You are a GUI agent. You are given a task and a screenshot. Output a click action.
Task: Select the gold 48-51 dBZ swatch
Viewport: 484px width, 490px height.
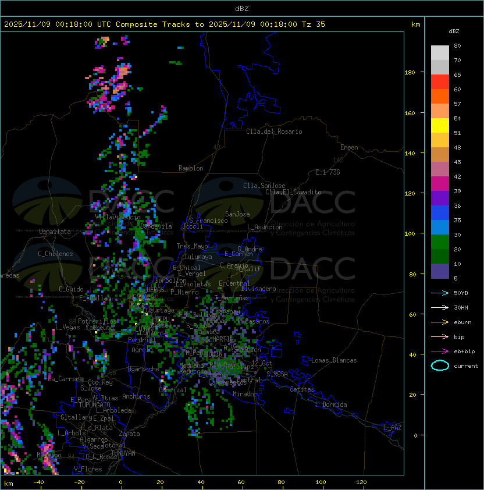[x=440, y=140]
